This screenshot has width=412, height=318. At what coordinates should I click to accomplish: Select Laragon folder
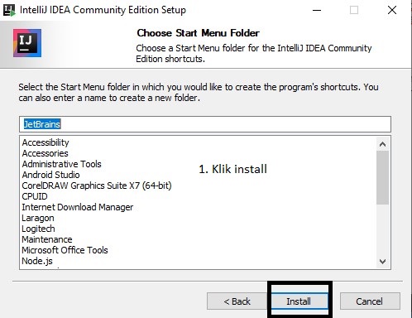[x=38, y=218]
